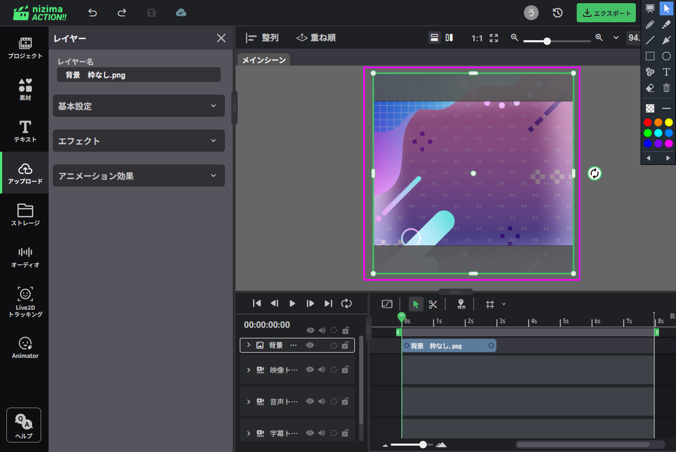The width and height of the screenshot is (676, 452).
Task: Click the trash icon in drawing palette
Action: tap(666, 88)
